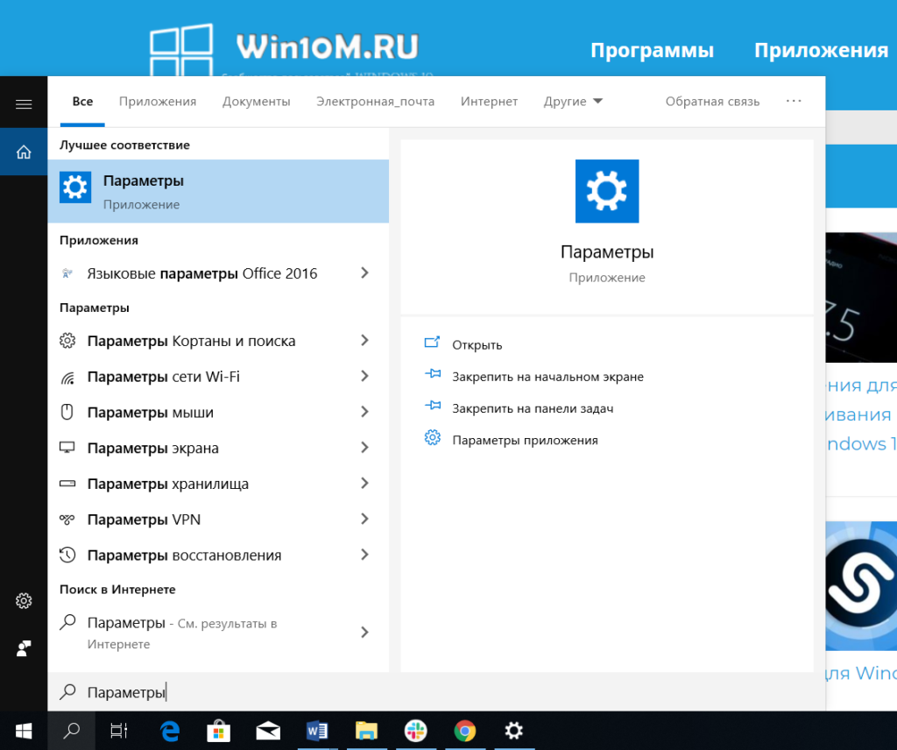Click the search input field with Параметры
The width and height of the screenshot is (897, 750).
click(x=438, y=692)
